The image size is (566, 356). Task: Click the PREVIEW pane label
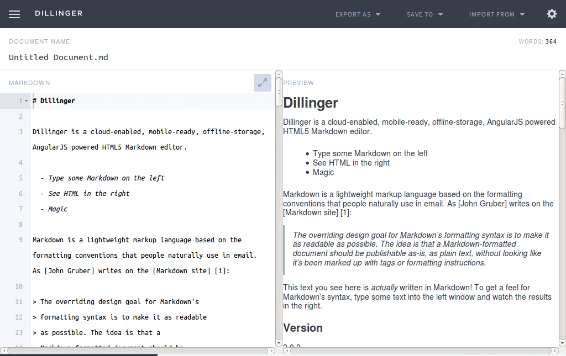298,83
